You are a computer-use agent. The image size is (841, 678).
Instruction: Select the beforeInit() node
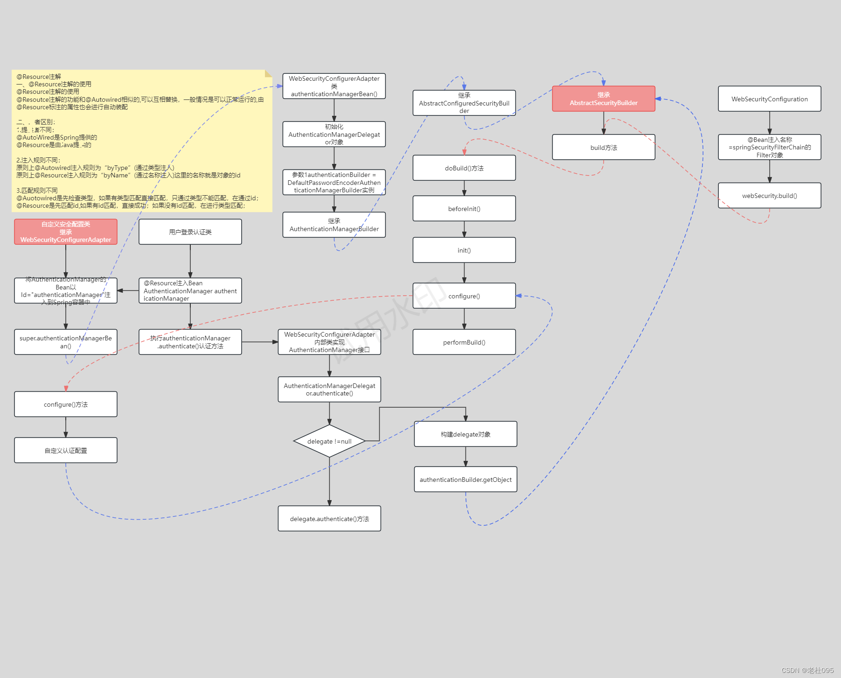click(464, 209)
